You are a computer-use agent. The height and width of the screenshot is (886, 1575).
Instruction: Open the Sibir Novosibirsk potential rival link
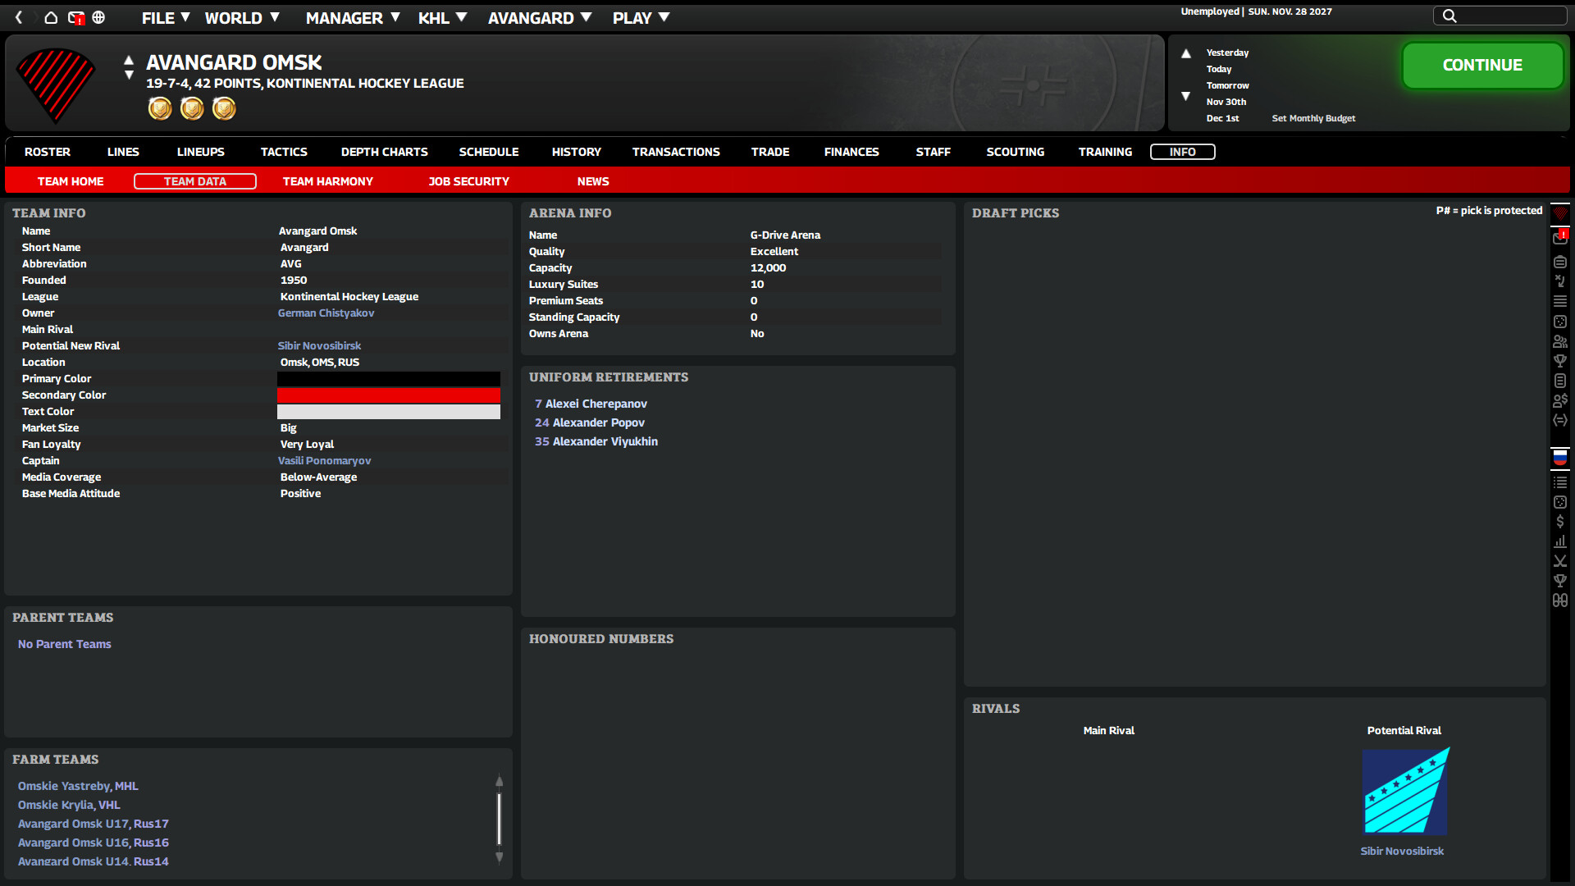tap(1403, 851)
